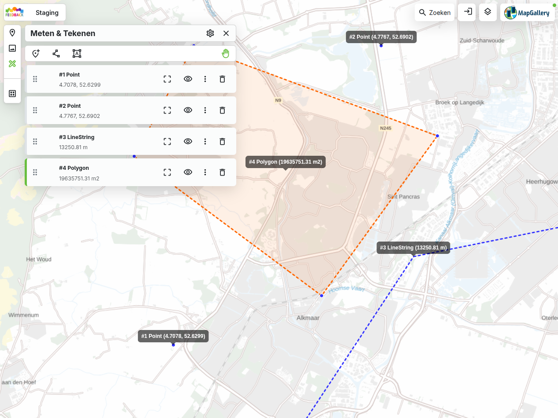Click the #1 Point label on the map
This screenshot has width=558, height=418.
173,336
